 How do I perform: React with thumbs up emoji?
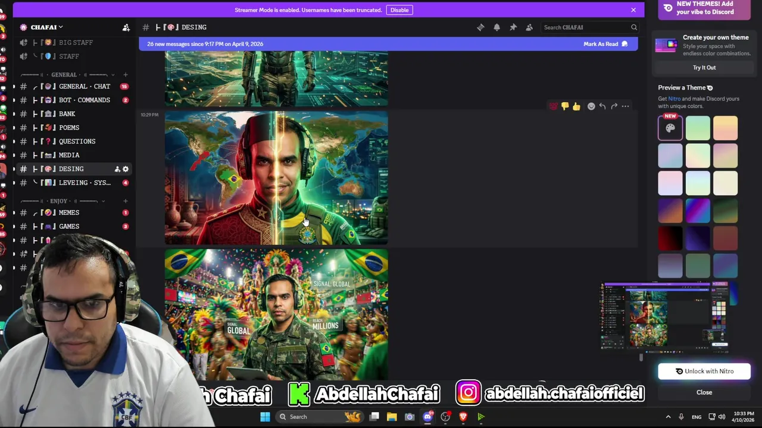click(576, 106)
